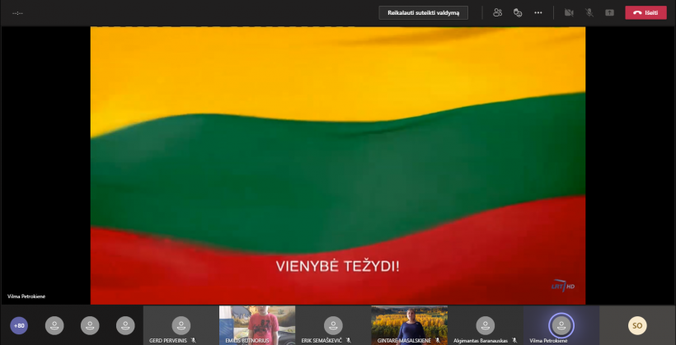The height and width of the screenshot is (345, 676).
Task: Click the share content tray icon
Action: point(609,12)
